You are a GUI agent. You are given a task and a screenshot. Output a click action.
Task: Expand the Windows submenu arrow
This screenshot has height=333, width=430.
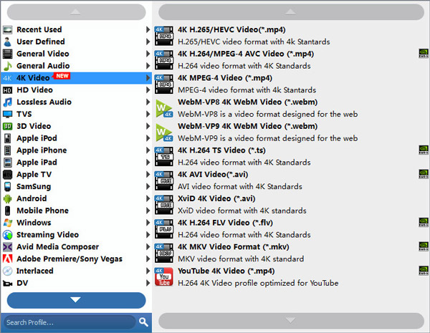148,223
